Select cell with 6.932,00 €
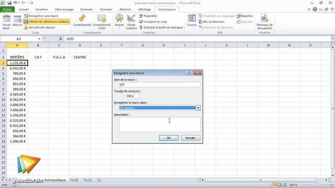 point(17,68)
